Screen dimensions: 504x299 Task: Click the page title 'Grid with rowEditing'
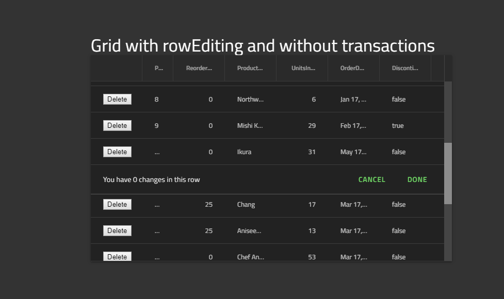(263, 45)
